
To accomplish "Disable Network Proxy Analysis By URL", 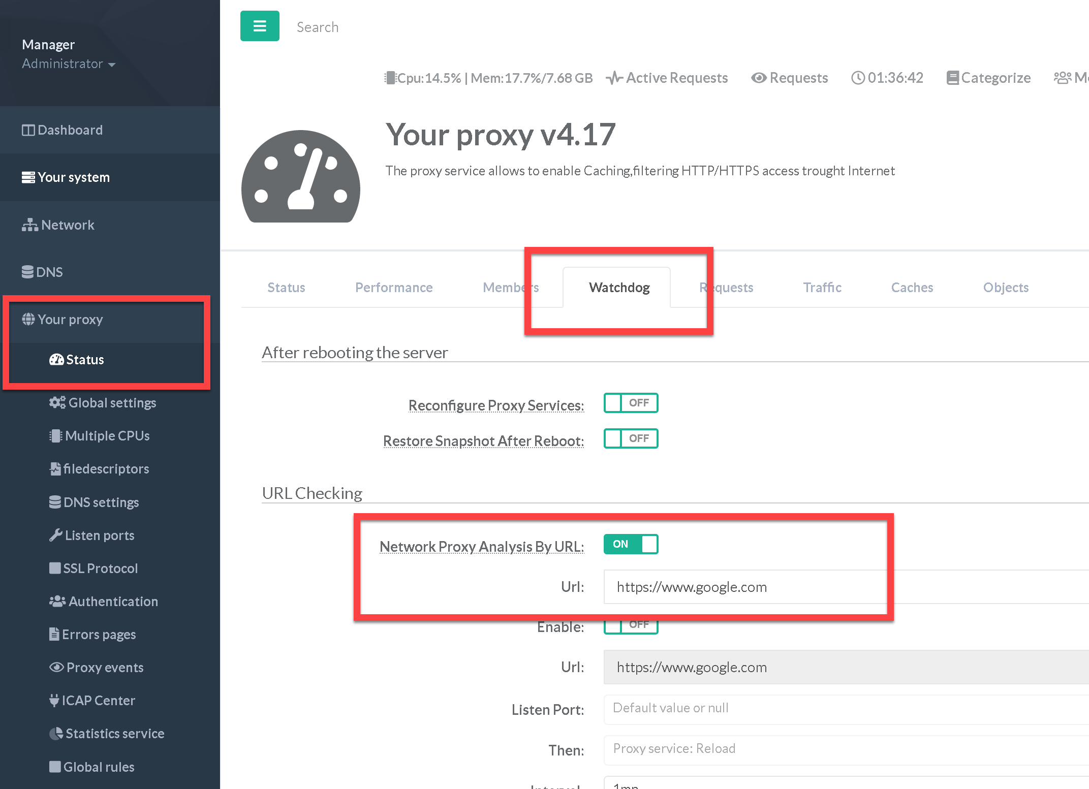I will 631,544.
